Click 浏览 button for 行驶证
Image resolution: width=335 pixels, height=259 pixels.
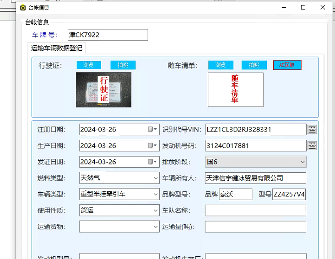(x=88, y=65)
